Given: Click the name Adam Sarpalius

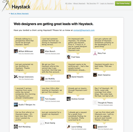Looking at the screenshot, I should pyautogui.click(x=104, y=75).
